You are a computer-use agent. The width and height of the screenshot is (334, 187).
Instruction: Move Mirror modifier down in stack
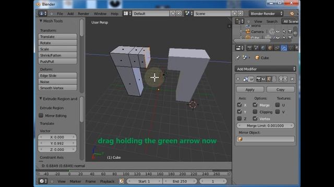tap(285, 79)
